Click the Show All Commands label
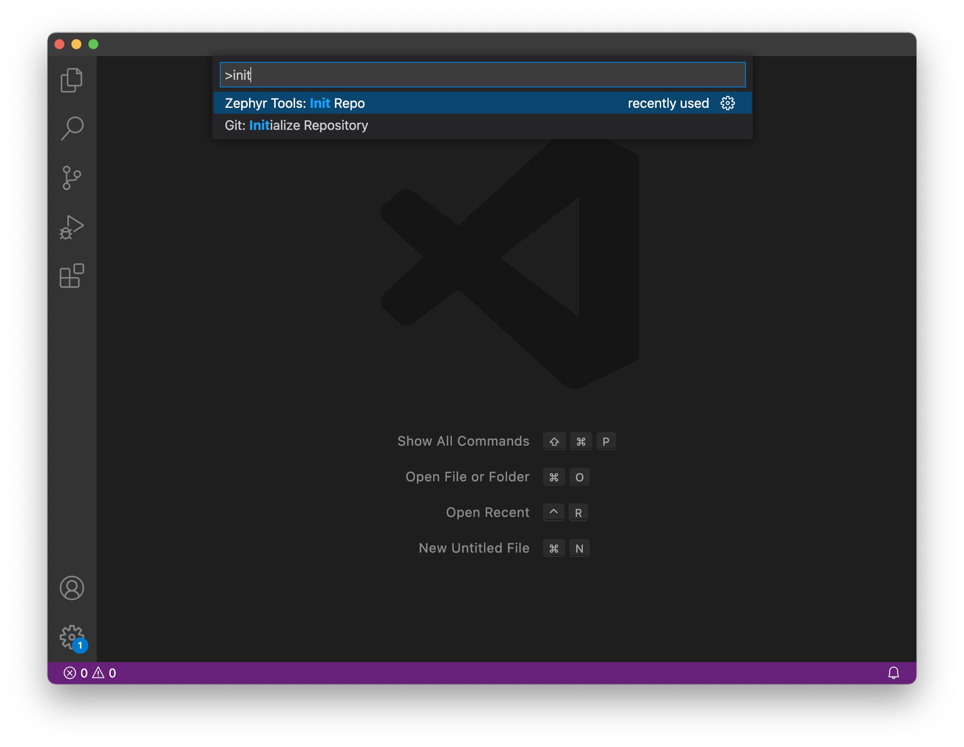This screenshot has width=964, height=747. (463, 441)
